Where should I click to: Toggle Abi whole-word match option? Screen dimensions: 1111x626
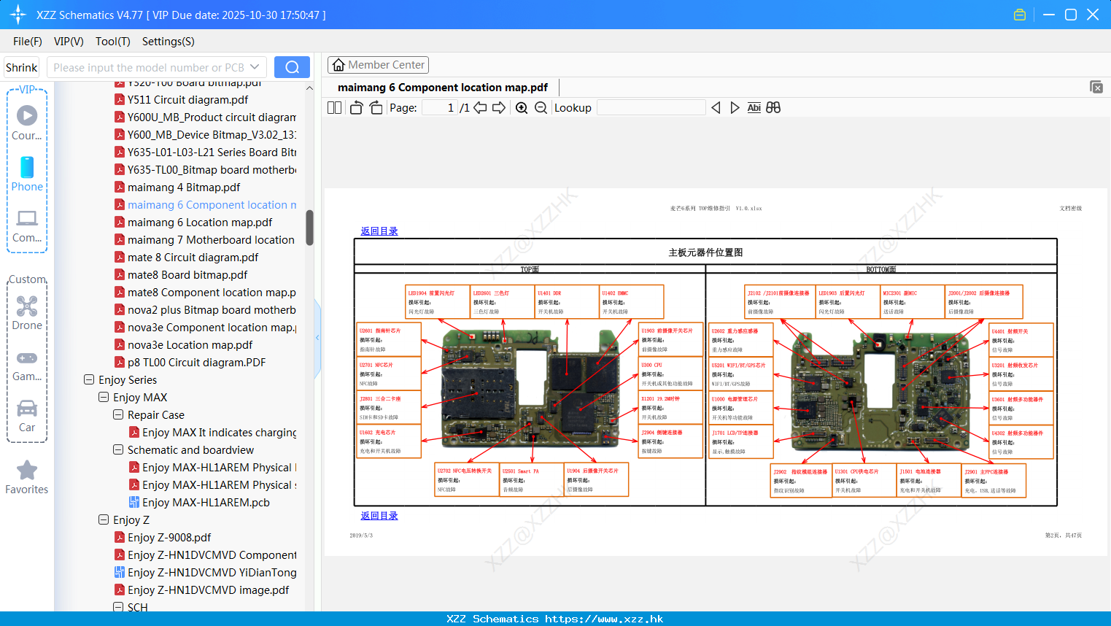(x=754, y=108)
